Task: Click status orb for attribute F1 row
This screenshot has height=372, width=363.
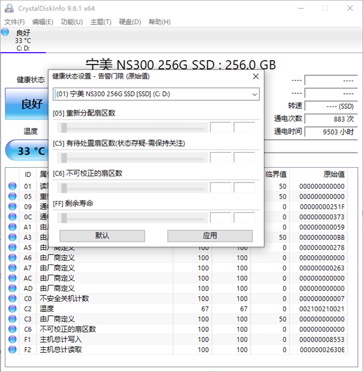Action: (13, 339)
